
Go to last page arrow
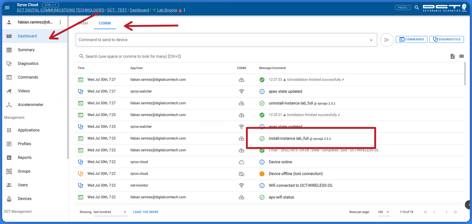(455, 212)
